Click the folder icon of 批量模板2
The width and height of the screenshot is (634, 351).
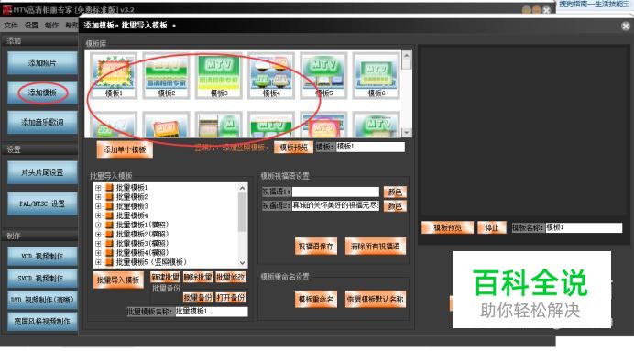coord(109,197)
